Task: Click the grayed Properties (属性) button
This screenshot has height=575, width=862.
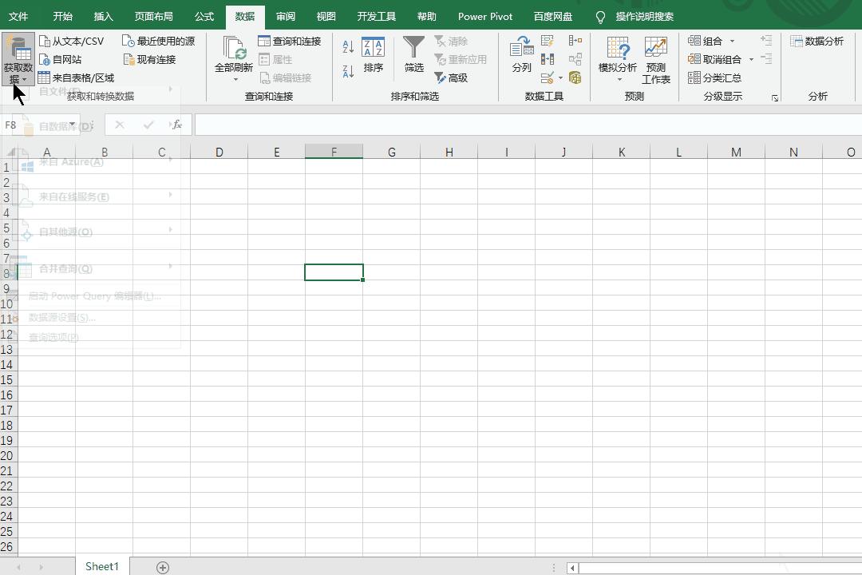Action: pyautogui.click(x=275, y=59)
